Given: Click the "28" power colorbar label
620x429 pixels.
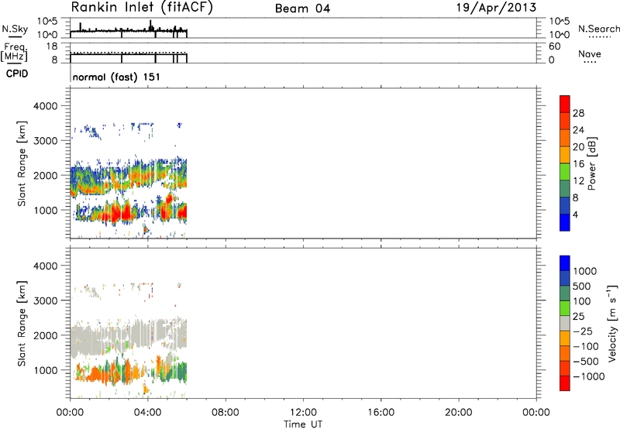Looking at the screenshot, I should point(578,113).
